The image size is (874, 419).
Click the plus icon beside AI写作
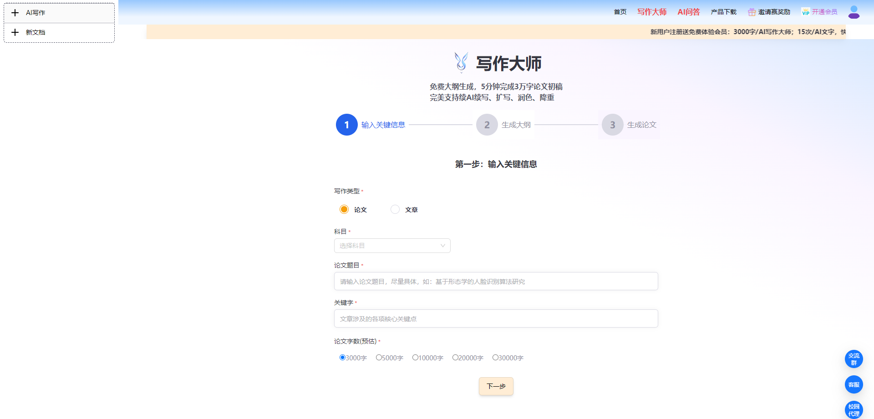point(15,13)
